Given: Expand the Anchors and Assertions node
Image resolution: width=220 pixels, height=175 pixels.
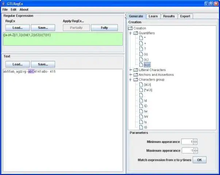Looking at the screenshot, I should click(x=130, y=75).
